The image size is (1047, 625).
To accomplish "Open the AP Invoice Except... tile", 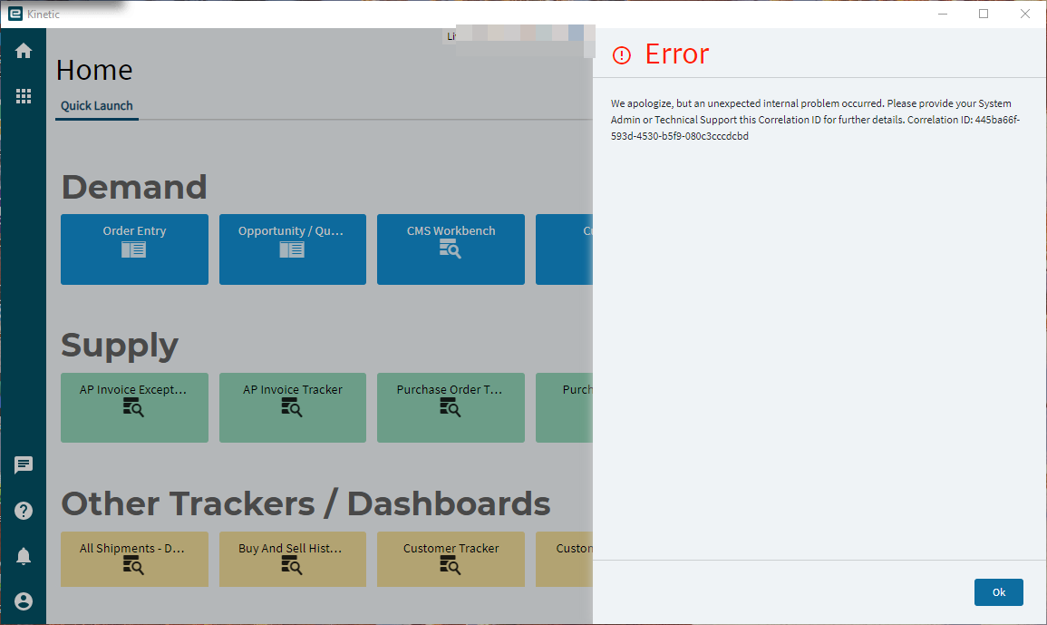I will coord(134,408).
